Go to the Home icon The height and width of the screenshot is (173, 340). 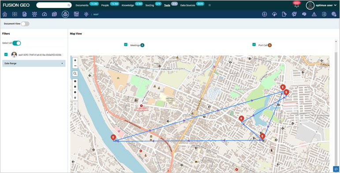click(5, 14)
